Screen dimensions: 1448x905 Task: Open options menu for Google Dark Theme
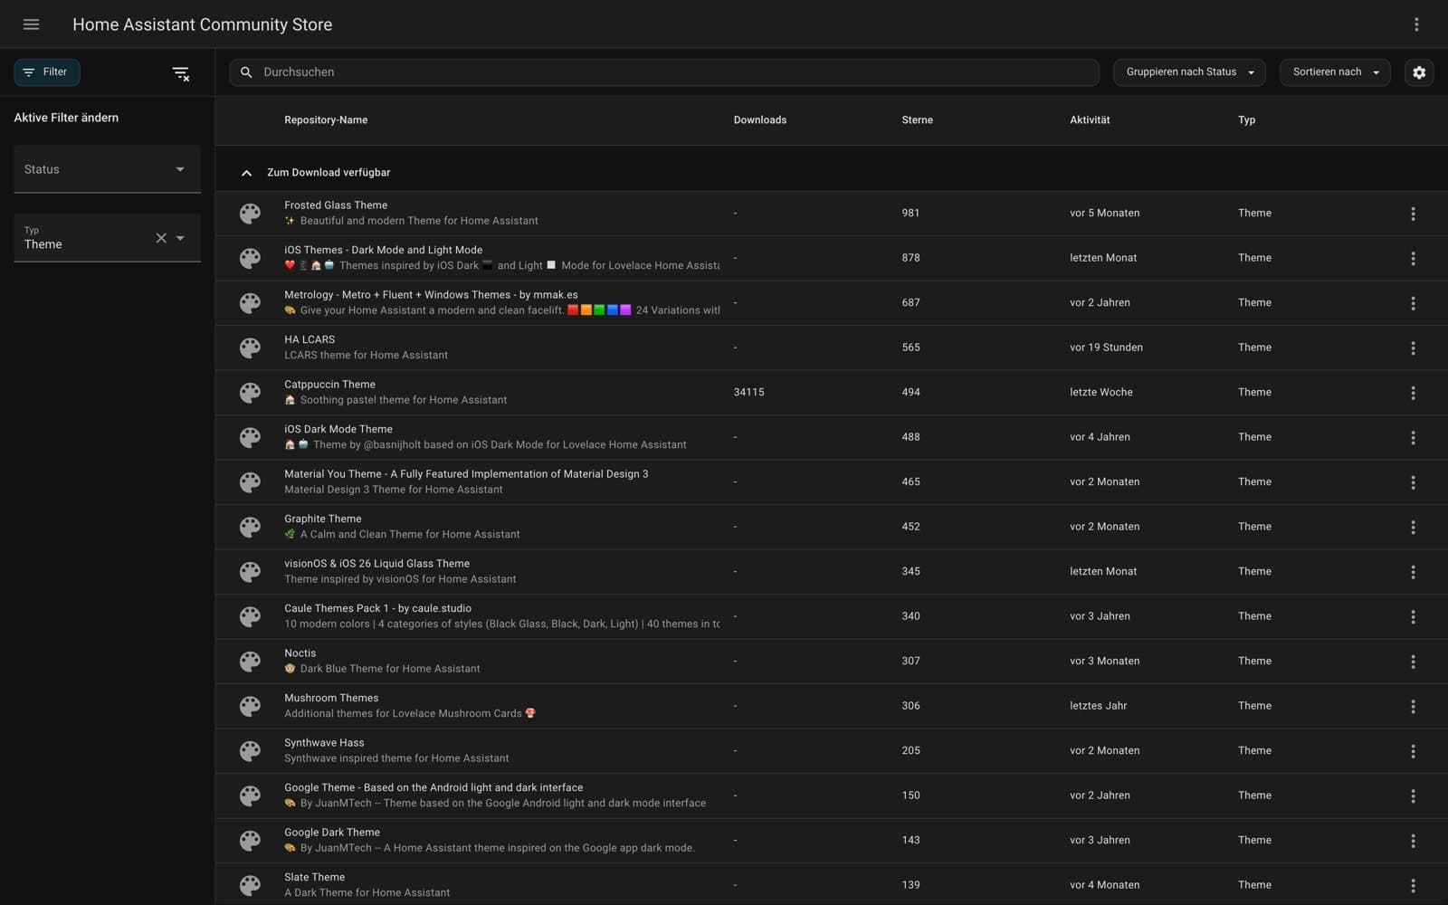point(1413,841)
